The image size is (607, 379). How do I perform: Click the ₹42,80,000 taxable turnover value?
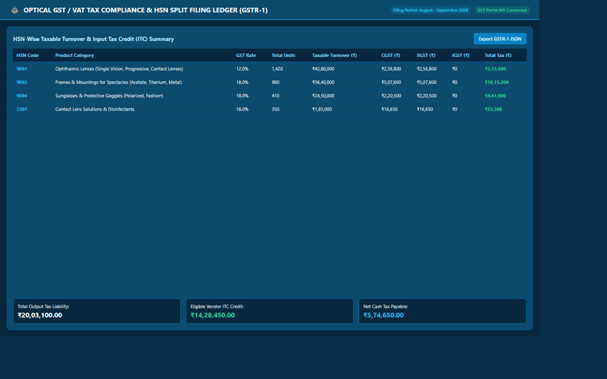tap(323, 69)
